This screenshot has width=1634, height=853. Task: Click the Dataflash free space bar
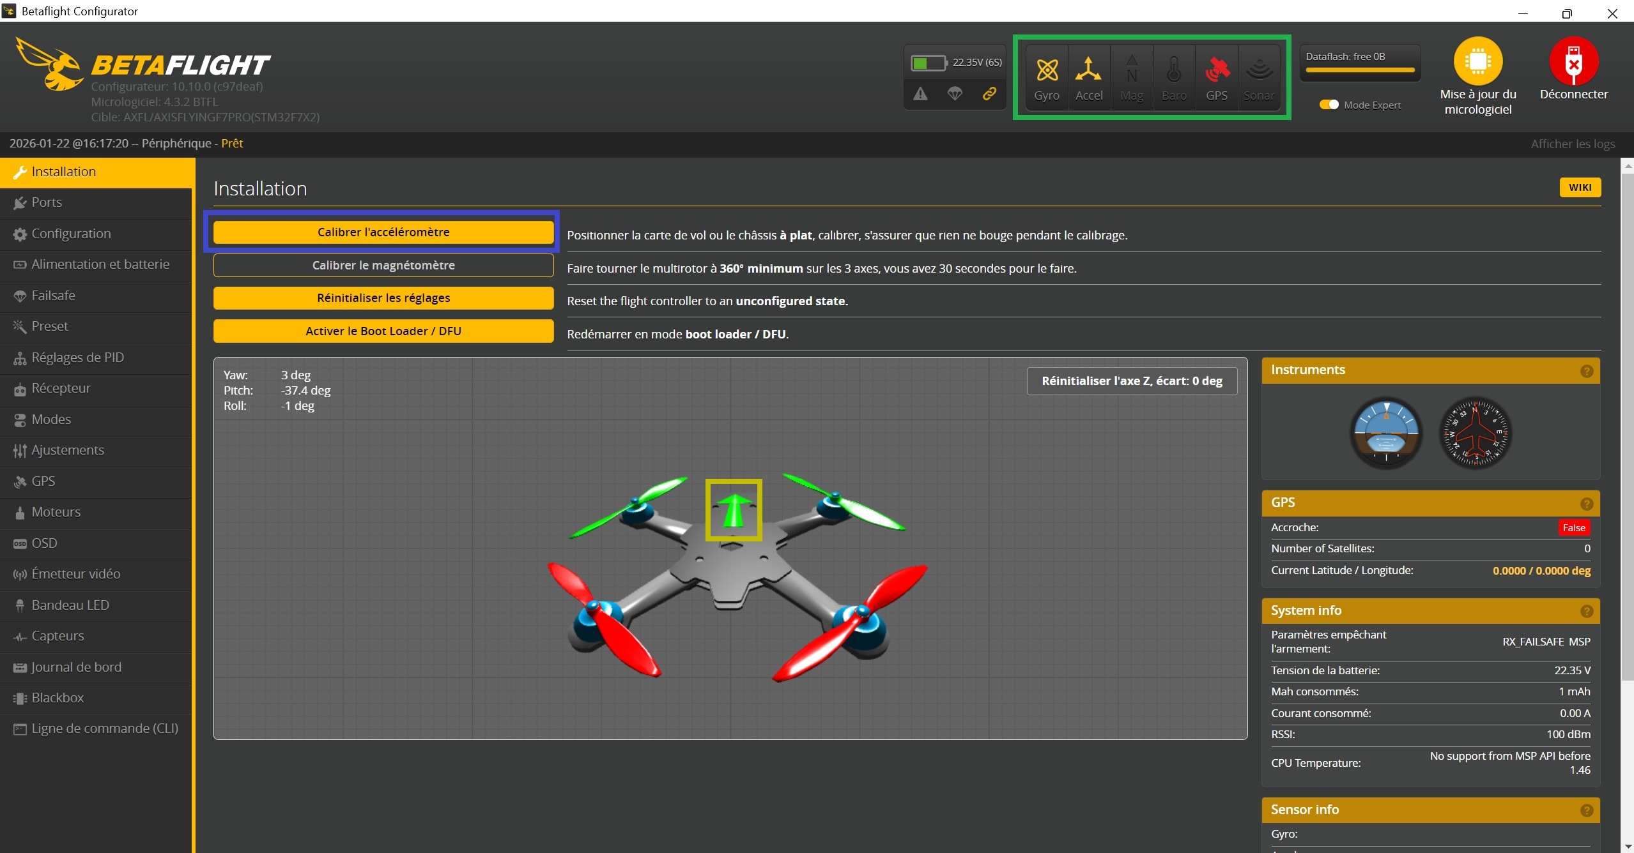tap(1360, 70)
